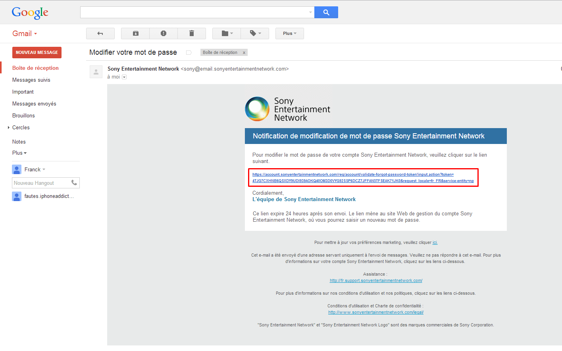562x351 pixels.
Task: Open Messages suivis folder
Action: coord(31,80)
